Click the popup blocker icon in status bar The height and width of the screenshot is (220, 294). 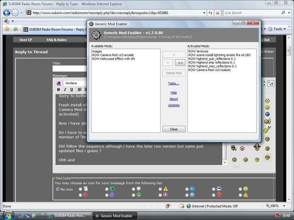tap(168, 206)
